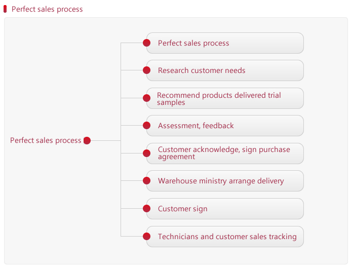Viewport: 351px width, 268px height.
Task: Click red dot beside Customer sign
Action: pyautogui.click(x=146, y=208)
